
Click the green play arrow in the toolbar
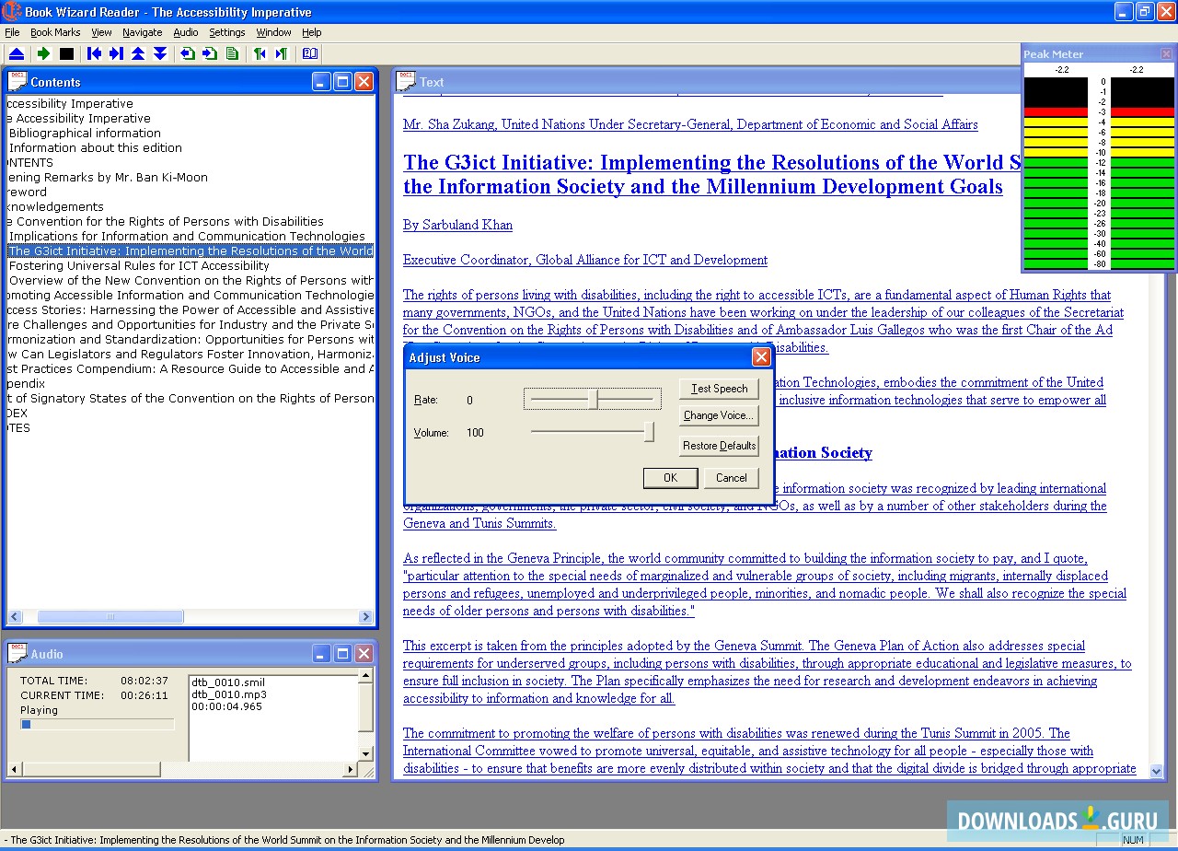(42, 53)
